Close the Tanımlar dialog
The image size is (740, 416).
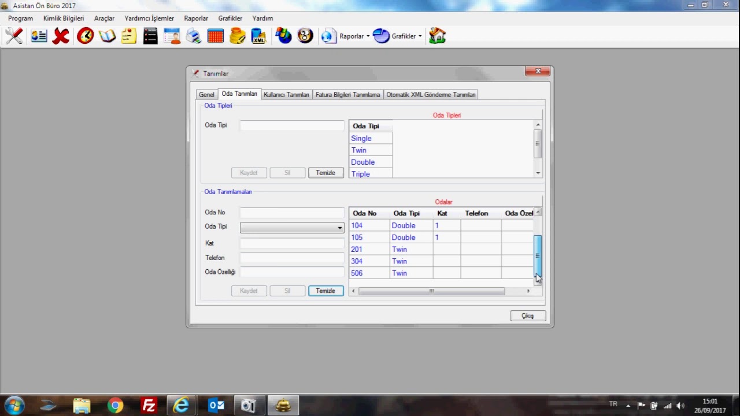click(x=538, y=71)
